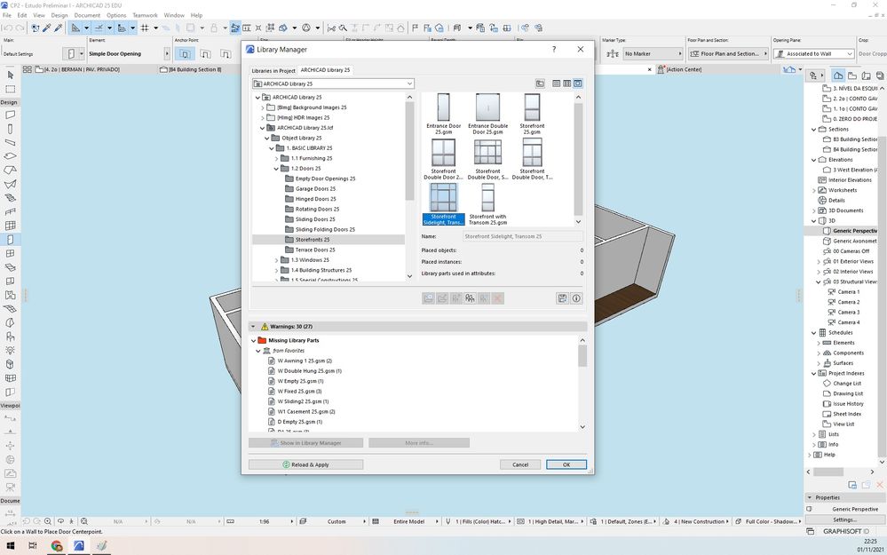Click the Default Settings door icon
Screen dimensions: 887x555
[72, 54]
